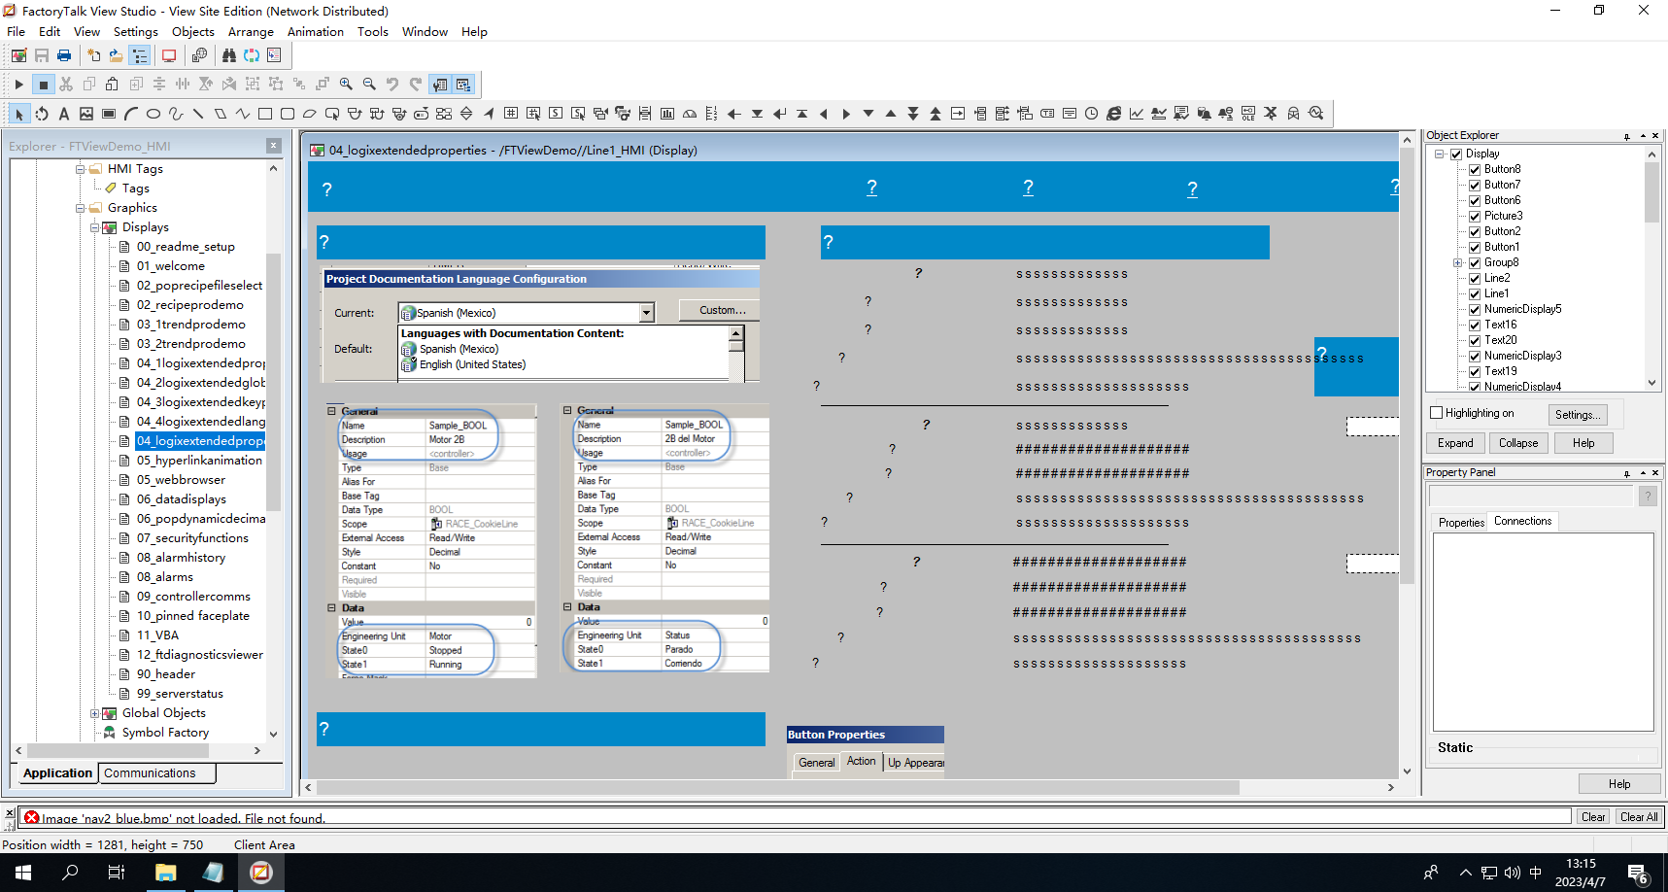This screenshot has width=1668, height=892.
Task: Uncheck the Button7 visibility checkbox
Action: [x=1475, y=185]
